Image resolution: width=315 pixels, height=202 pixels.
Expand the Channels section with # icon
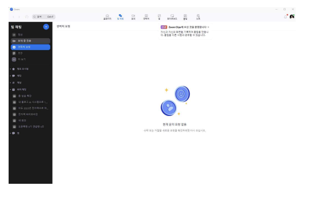(11, 83)
